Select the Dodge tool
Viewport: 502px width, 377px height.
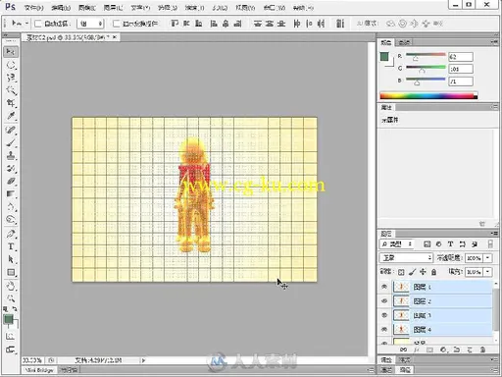11,220
